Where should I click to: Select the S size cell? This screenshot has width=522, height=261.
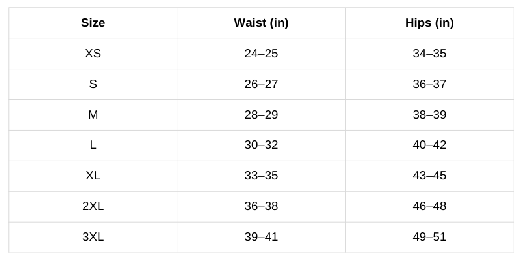[x=93, y=84]
